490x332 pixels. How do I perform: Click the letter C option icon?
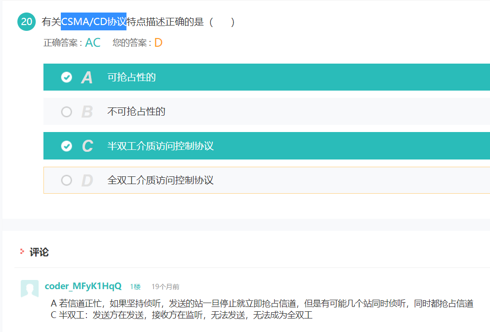pyautogui.click(x=87, y=146)
